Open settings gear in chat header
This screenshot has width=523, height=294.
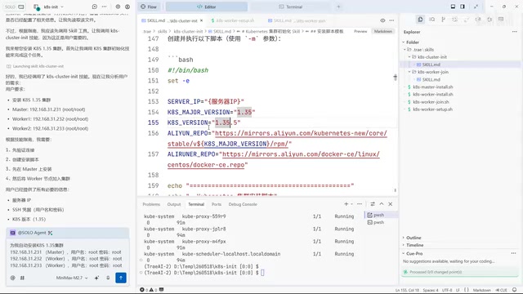pos(118,7)
